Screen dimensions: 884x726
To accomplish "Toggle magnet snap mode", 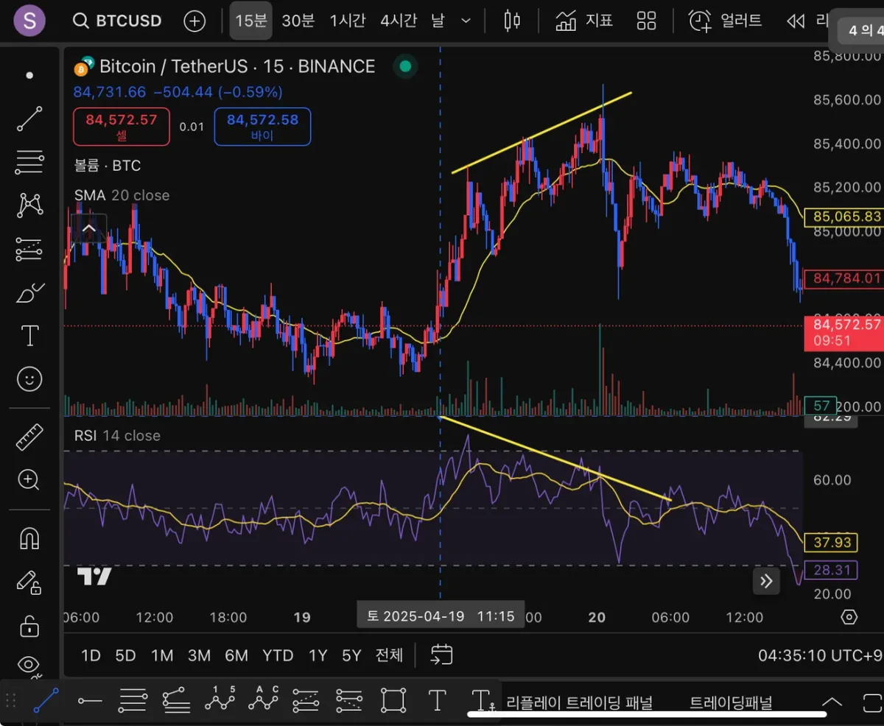I will 29,539.
